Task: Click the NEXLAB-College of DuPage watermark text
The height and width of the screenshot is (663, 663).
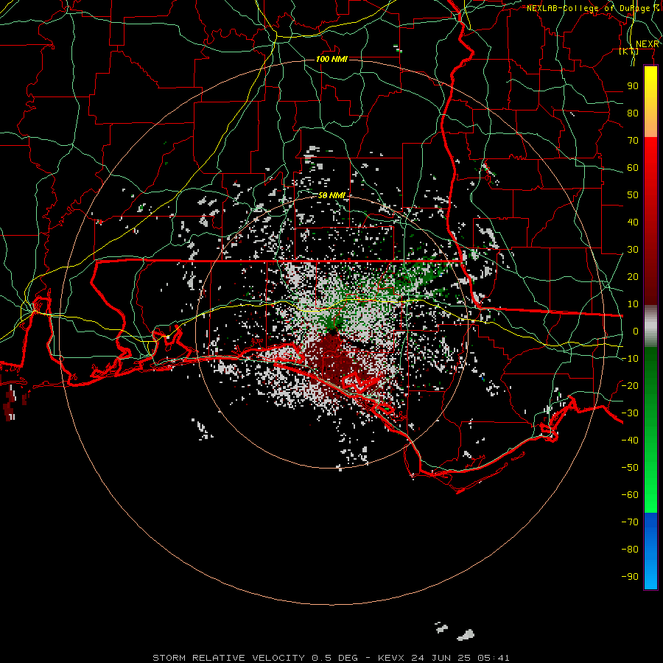Action: pyautogui.click(x=593, y=8)
